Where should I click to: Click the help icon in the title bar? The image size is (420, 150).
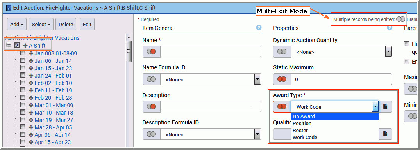point(7,8)
